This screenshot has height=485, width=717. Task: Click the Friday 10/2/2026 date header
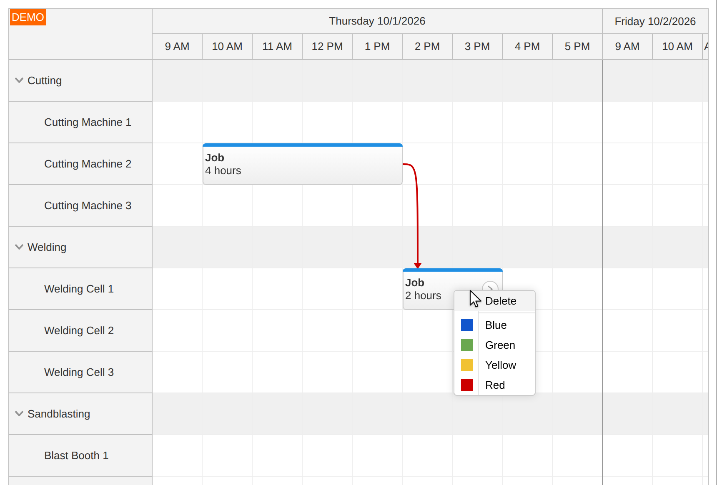655,21
